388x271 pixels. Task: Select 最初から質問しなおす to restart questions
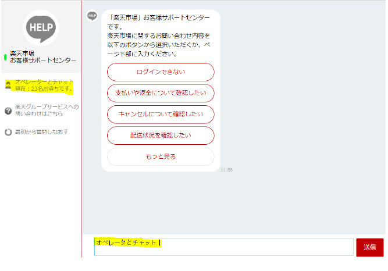tap(41, 132)
